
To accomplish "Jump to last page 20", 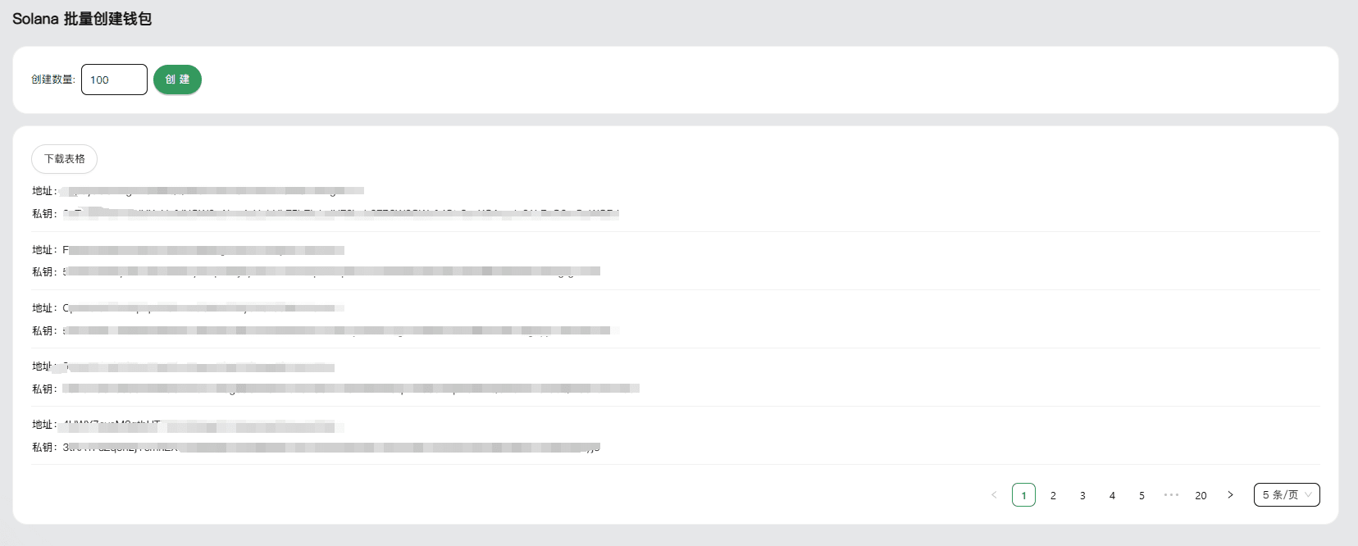I will pyautogui.click(x=1201, y=495).
